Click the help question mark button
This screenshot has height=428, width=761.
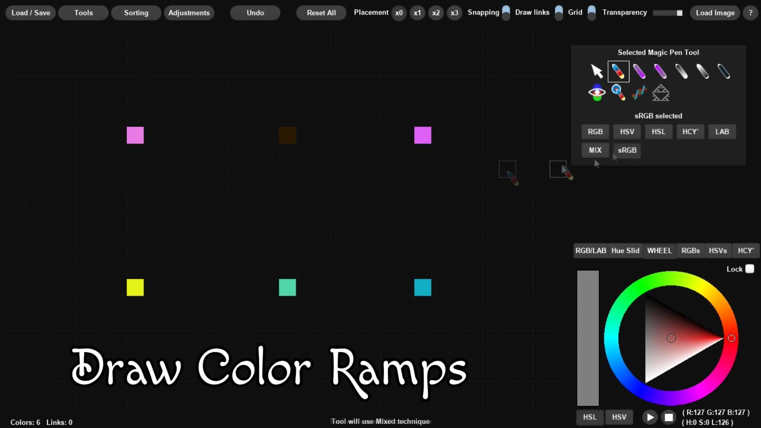click(x=750, y=13)
